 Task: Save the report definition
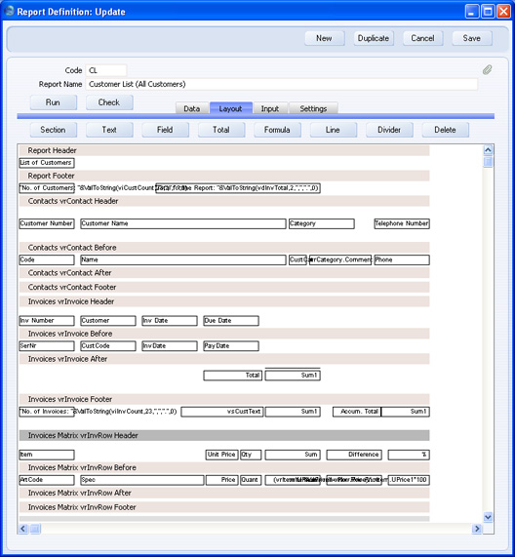point(472,38)
